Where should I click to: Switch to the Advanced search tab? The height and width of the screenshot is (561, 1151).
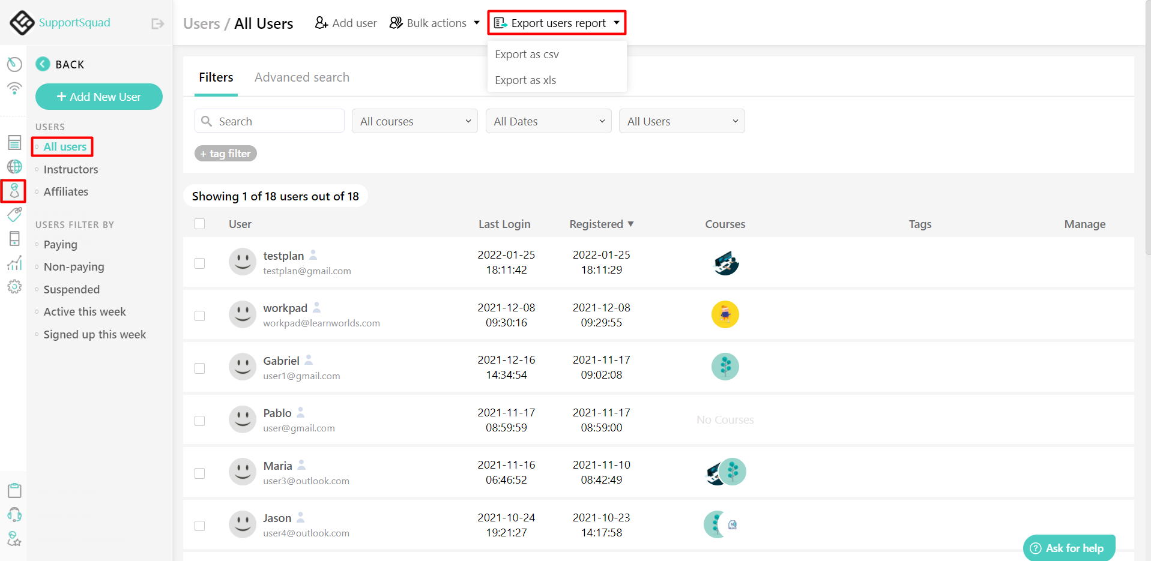coord(301,77)
